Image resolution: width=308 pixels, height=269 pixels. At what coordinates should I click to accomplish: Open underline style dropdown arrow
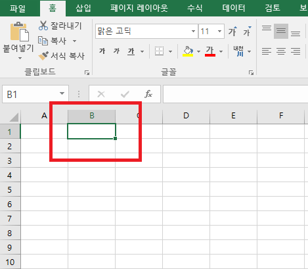pos(143,52)
